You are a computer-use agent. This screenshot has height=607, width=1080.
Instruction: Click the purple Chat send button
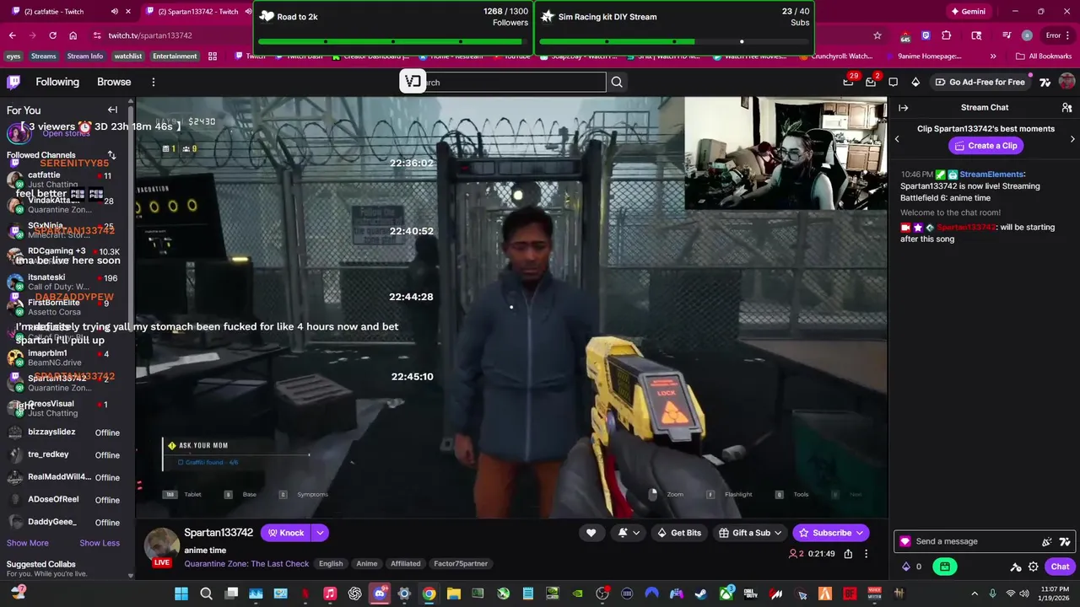click(1060, 567)
